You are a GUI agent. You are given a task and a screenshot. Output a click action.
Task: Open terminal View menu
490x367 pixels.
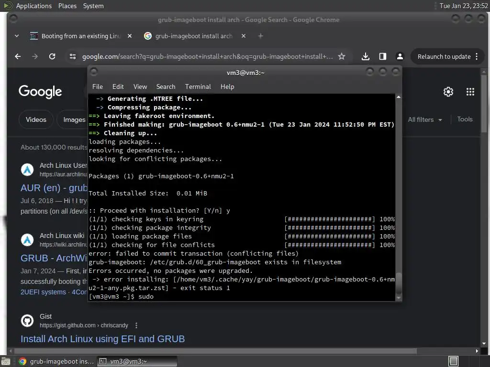point(140,87)
